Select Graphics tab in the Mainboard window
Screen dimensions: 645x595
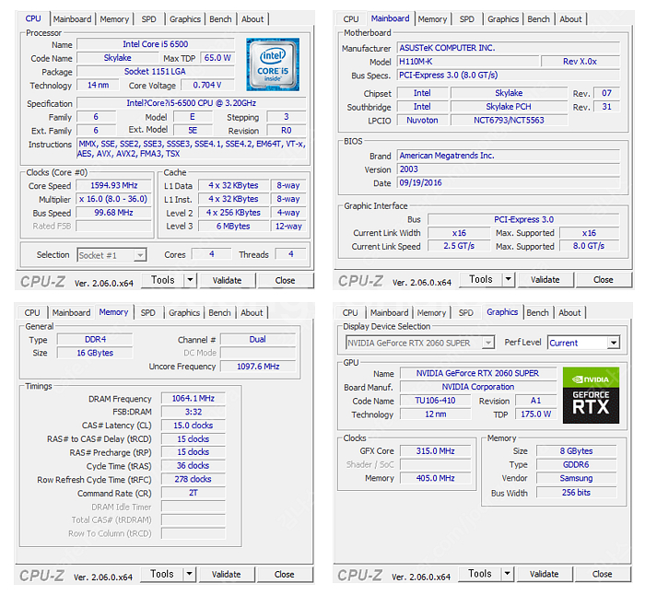(503, 19)
